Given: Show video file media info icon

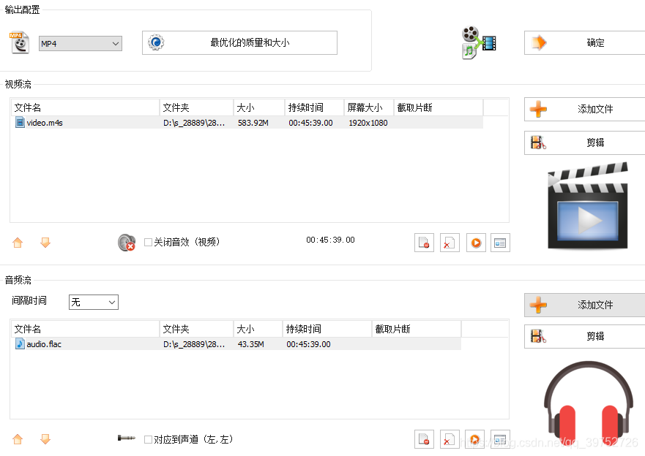Looking at the screenshot, I should (500, 243).
